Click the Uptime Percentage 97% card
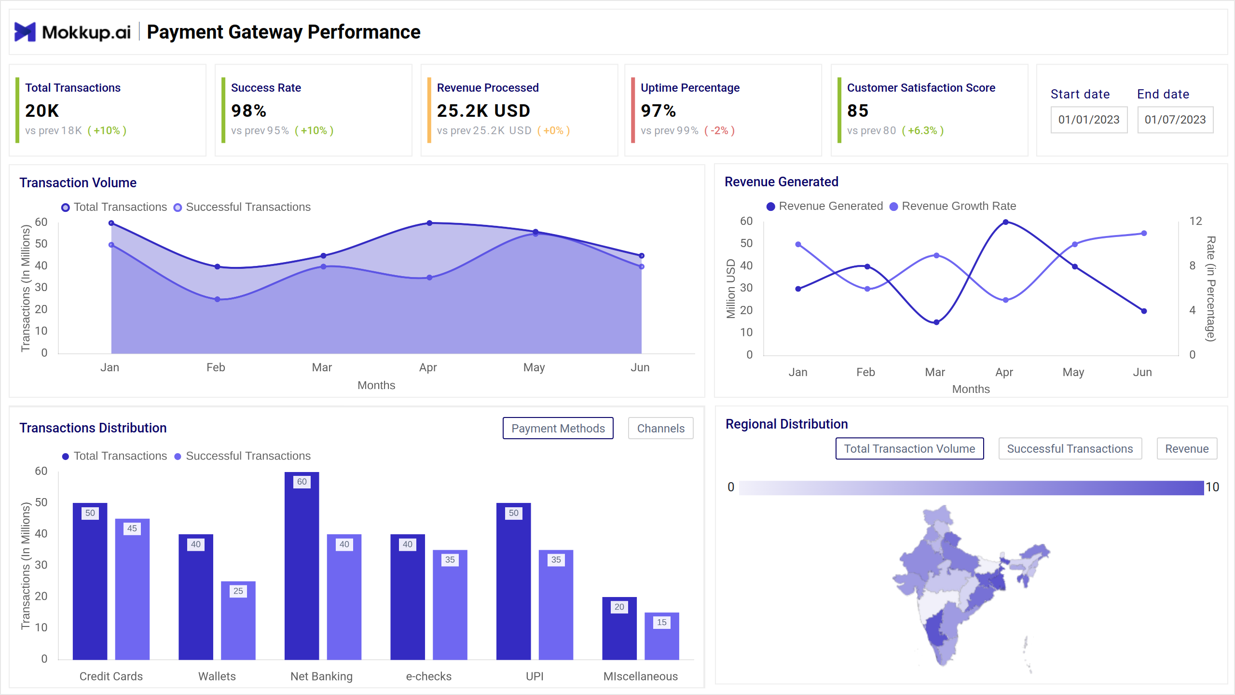This screenshot has width=1235, height=695. (x=723, y=110)
